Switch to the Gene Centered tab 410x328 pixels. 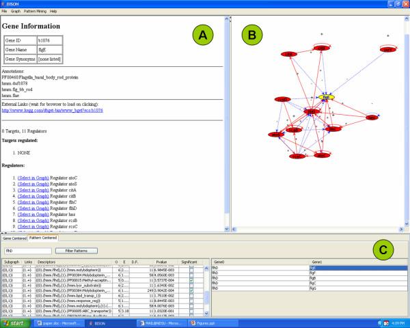pyautogui.click(x=14, y=238)
